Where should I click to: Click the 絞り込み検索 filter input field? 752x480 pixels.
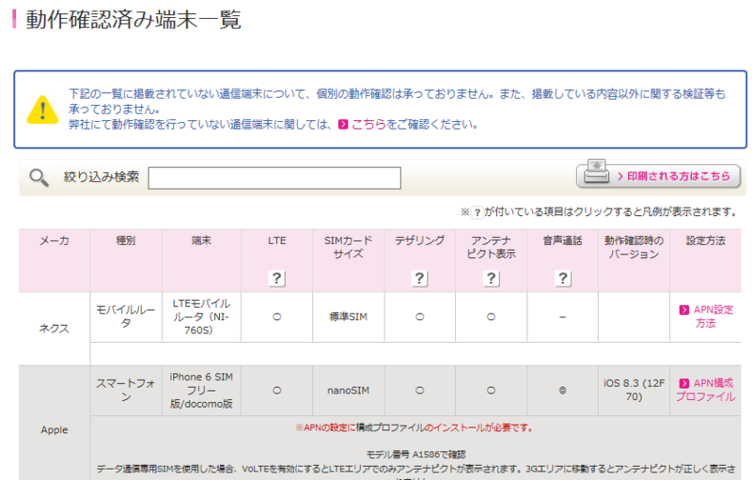274,178
